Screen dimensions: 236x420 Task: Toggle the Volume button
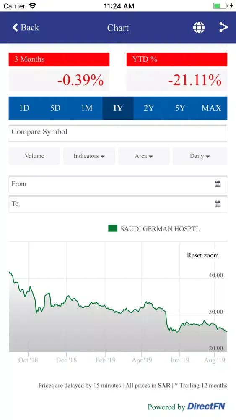[x=34, y=156]
